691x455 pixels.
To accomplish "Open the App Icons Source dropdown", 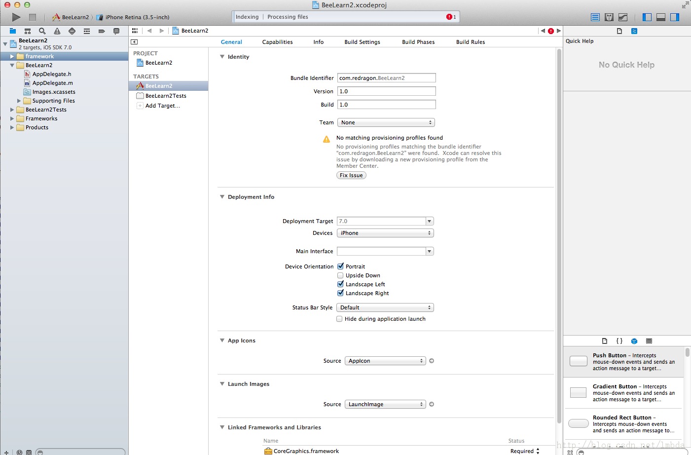I will (x=385, y=361).
